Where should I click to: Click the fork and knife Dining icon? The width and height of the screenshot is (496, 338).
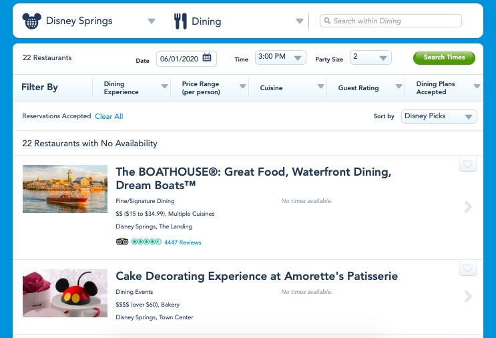click(180, 21)
